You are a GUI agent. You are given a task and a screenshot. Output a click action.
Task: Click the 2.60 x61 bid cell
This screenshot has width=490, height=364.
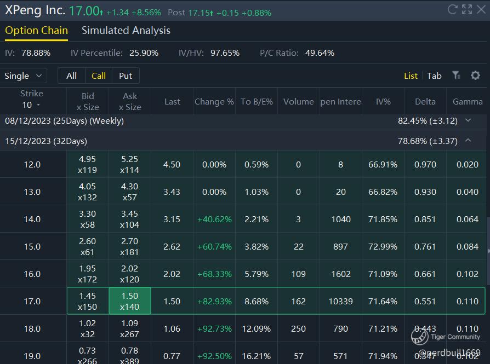(88, 247)
